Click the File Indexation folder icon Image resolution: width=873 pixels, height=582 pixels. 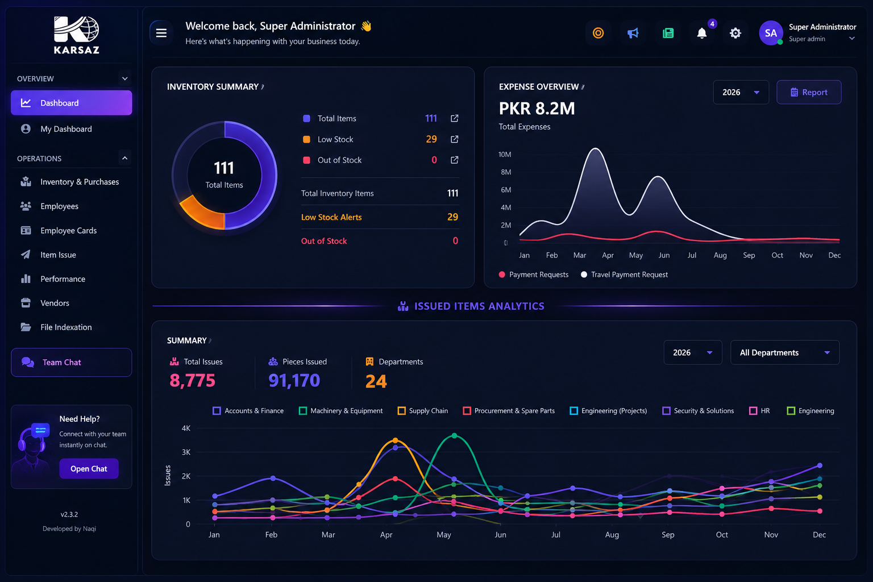point(26,327)
